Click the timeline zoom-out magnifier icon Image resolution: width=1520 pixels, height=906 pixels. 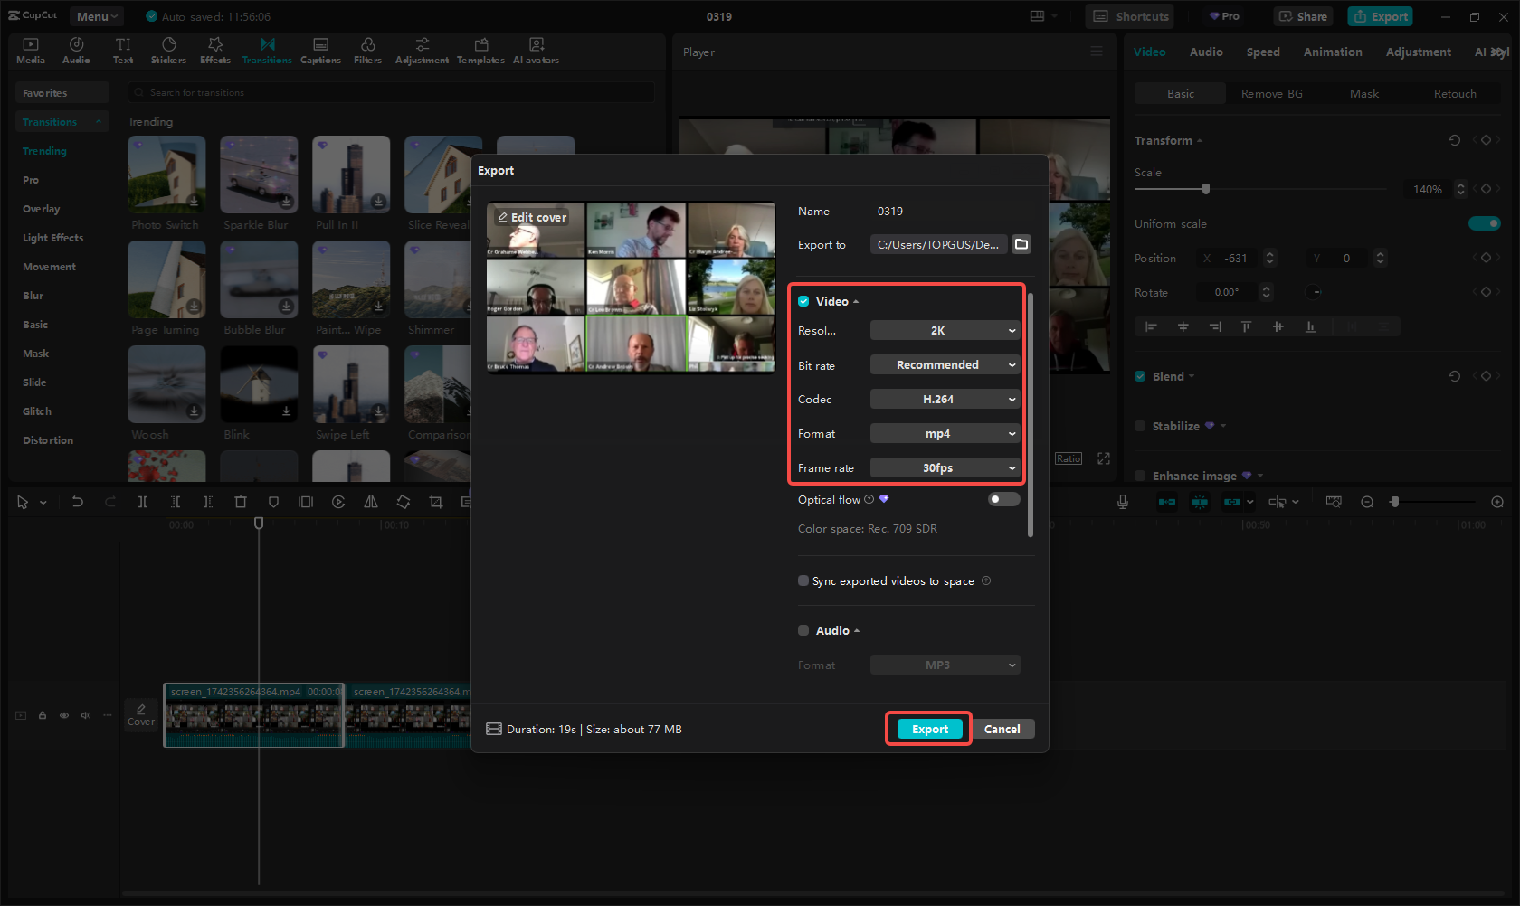tap(1367, 502)
